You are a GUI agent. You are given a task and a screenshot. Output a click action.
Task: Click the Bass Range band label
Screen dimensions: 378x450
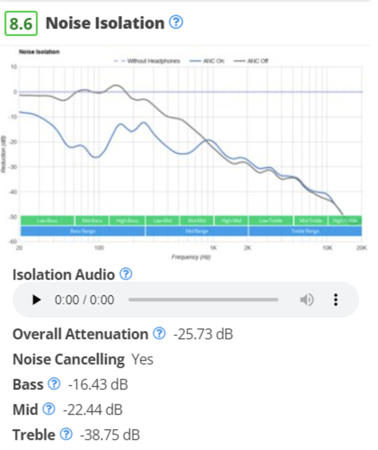pos(83,231)
